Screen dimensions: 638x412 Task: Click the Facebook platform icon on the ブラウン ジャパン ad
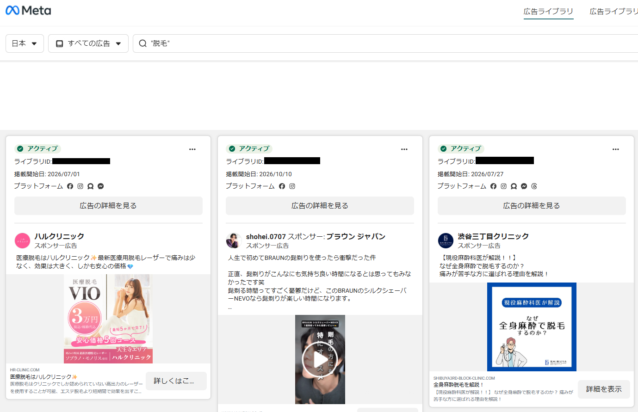[x=282, y=186]
